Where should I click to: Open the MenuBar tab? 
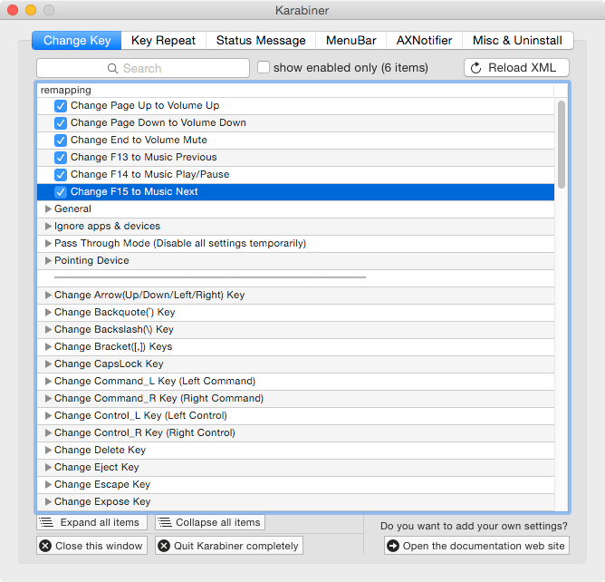pos(351,41)
